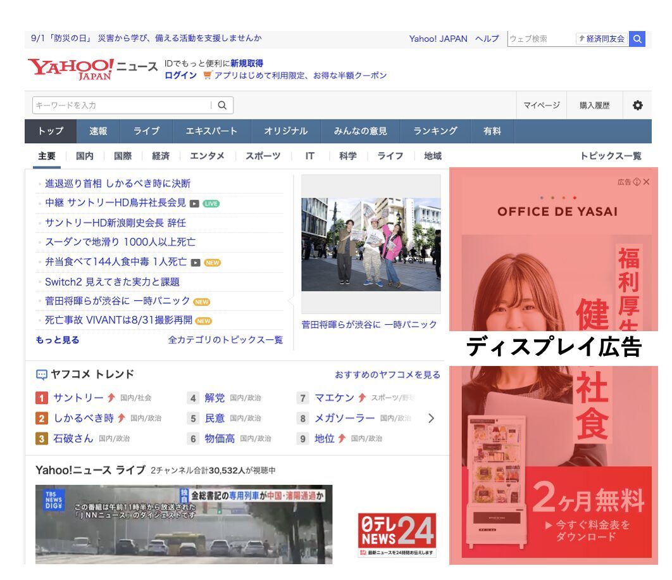Open the オリジナル tab

286,131
